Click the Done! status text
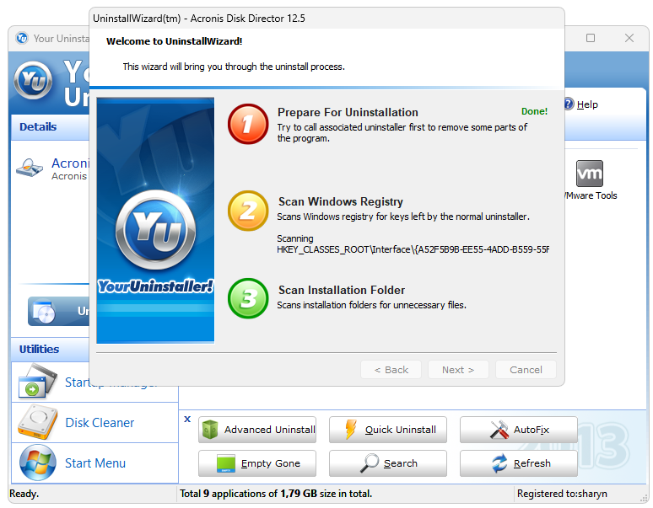 click(534, 111)
